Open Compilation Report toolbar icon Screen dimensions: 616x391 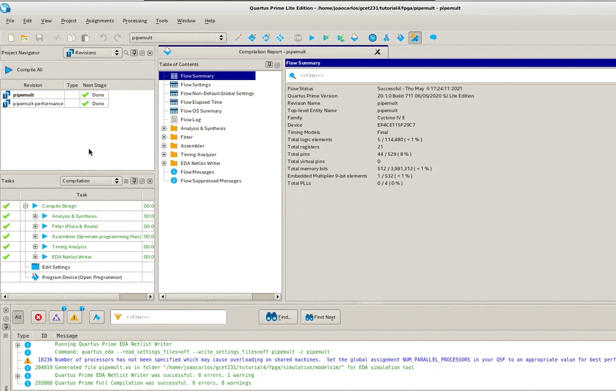tap(354, 38)
